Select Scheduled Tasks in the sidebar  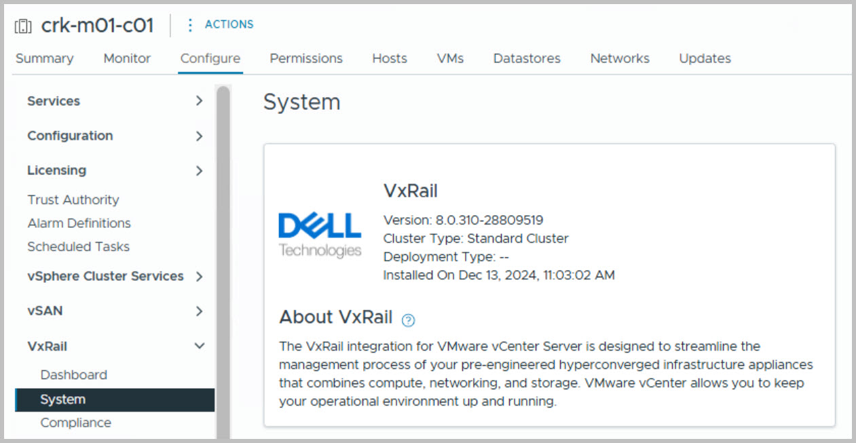point(78,247)
